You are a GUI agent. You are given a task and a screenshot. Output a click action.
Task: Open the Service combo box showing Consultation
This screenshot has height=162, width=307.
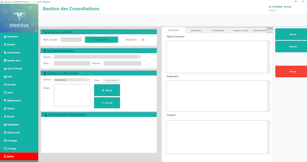click(72, 80)
